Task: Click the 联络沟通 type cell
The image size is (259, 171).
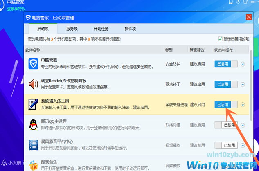Action: tap(173, 125)
